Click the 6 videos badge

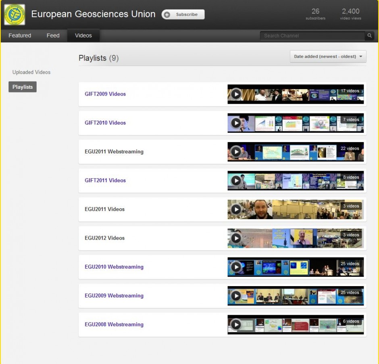pos(351,321)
